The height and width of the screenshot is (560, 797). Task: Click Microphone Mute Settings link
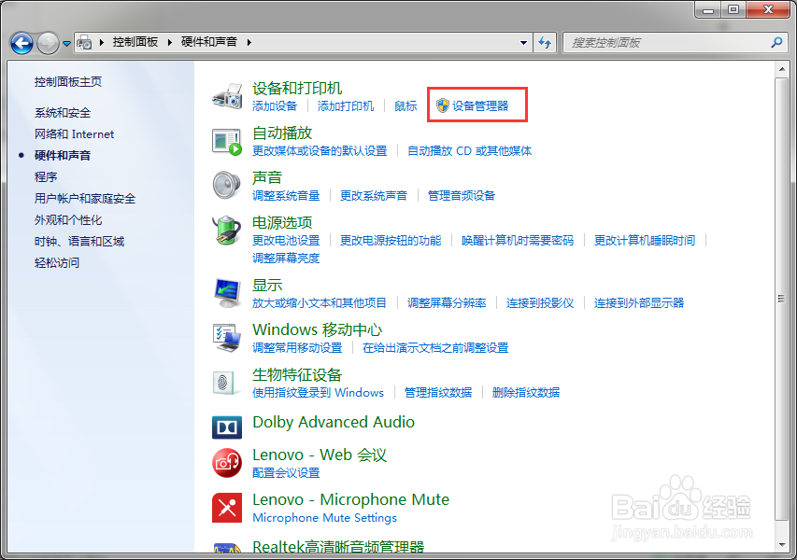(x=325, y=518)
